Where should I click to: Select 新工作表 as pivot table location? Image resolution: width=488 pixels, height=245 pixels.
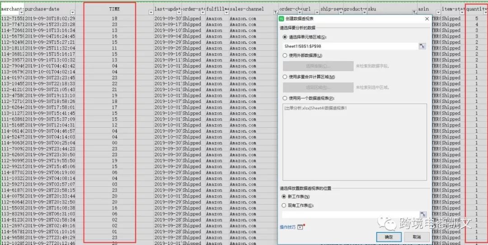pos(284,197)
